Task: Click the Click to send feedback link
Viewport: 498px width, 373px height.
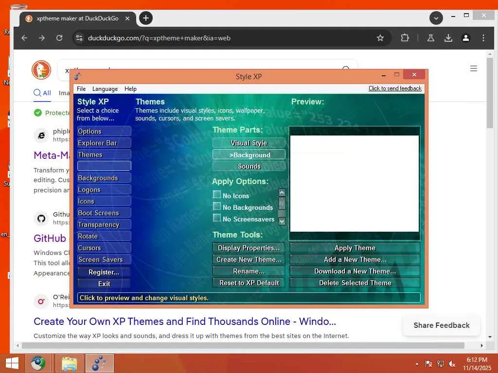Action: 395,88
